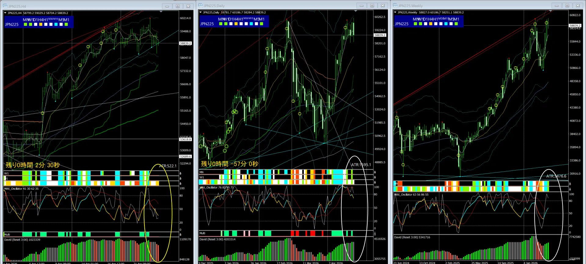Click the JPN225,H4 window title icon
586x264 pixels.
(x=5, y=6)
